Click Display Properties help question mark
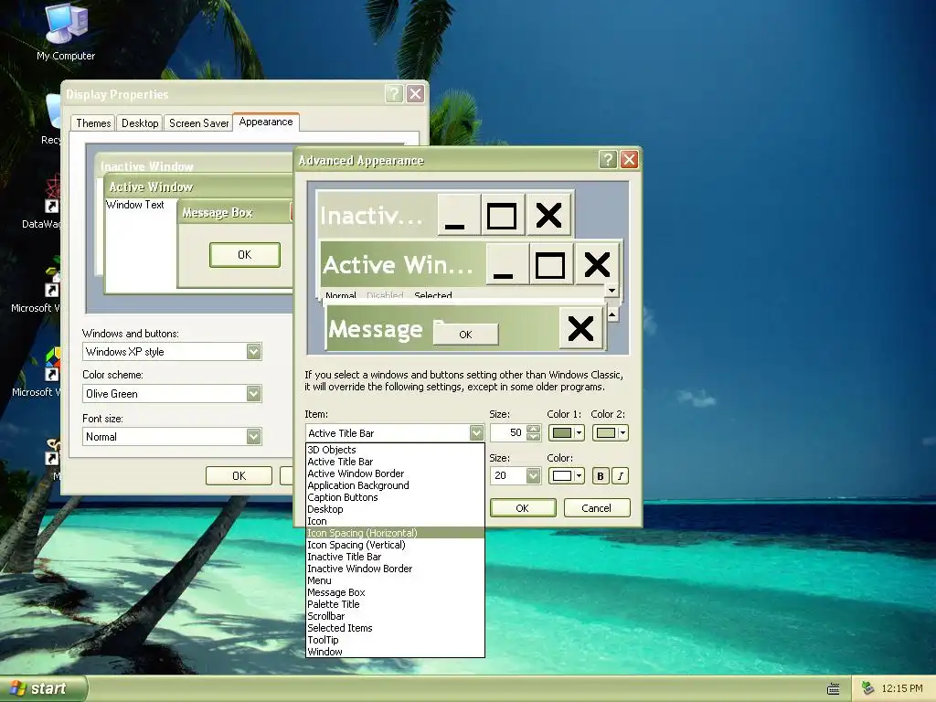936x702 pixels. click(x=393, y=94)
